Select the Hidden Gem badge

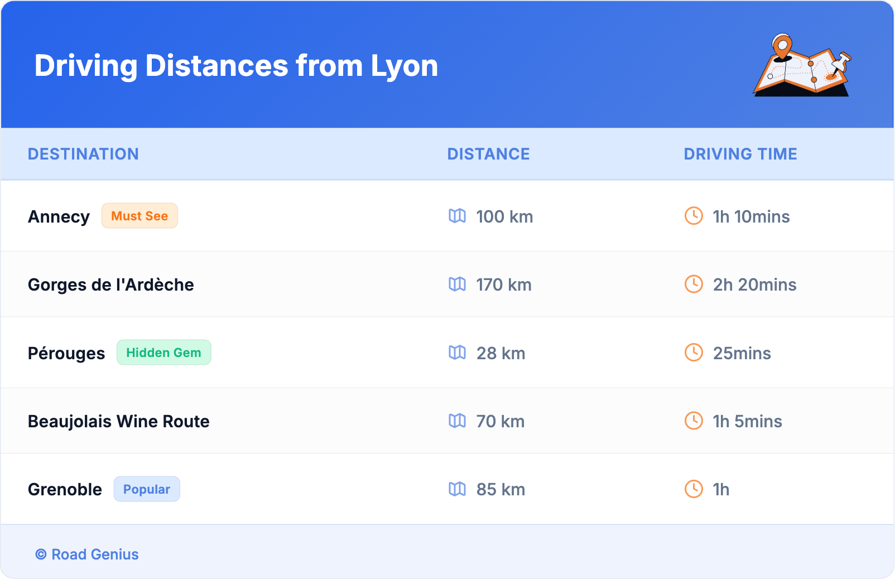(x=163, y=353)
